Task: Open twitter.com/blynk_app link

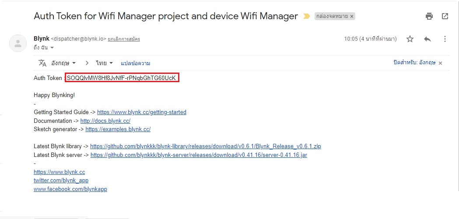Action: (61, 181)
